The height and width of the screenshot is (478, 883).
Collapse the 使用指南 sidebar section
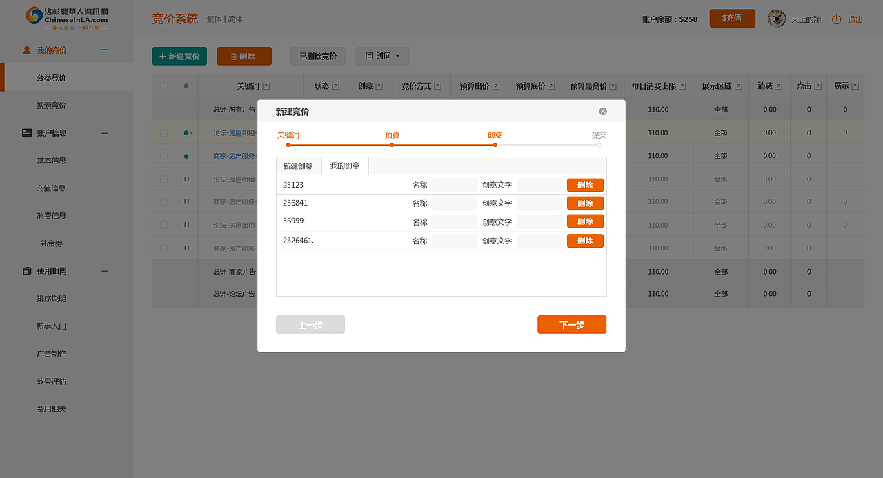[x=104, y=270]
